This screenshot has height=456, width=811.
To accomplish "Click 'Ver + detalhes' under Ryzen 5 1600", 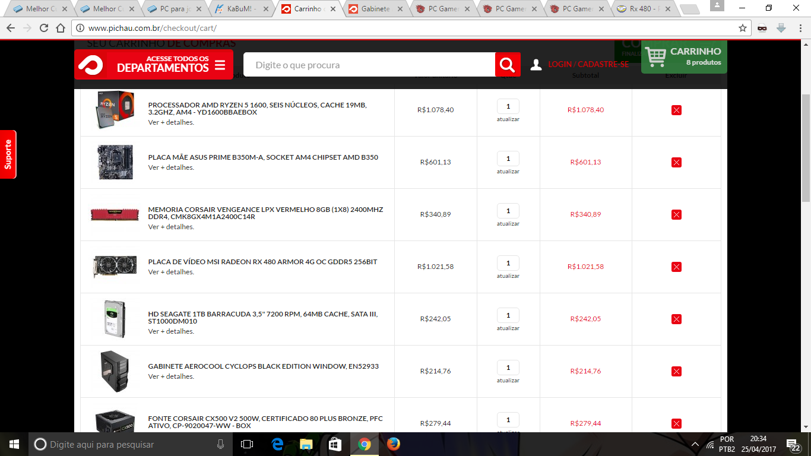I will pos(171,122).
